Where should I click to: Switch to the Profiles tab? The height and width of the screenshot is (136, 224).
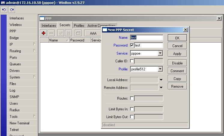tap(79, 26)
